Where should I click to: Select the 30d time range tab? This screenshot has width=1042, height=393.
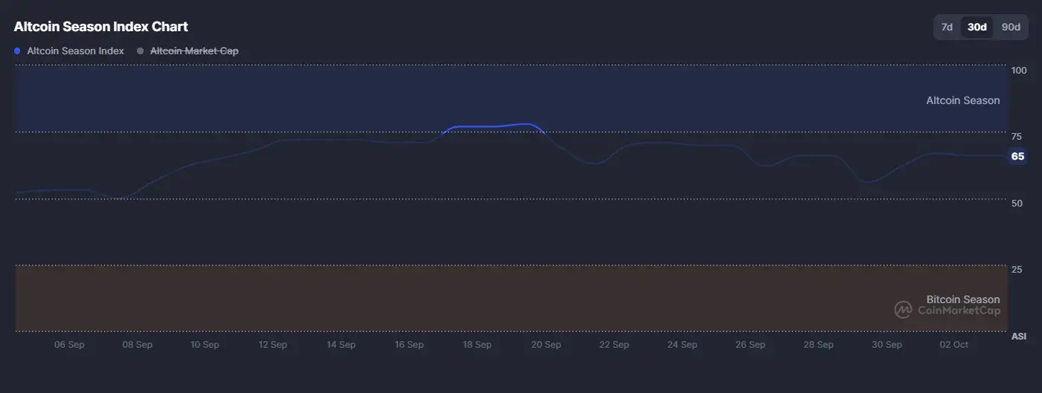tap(977, 27)
